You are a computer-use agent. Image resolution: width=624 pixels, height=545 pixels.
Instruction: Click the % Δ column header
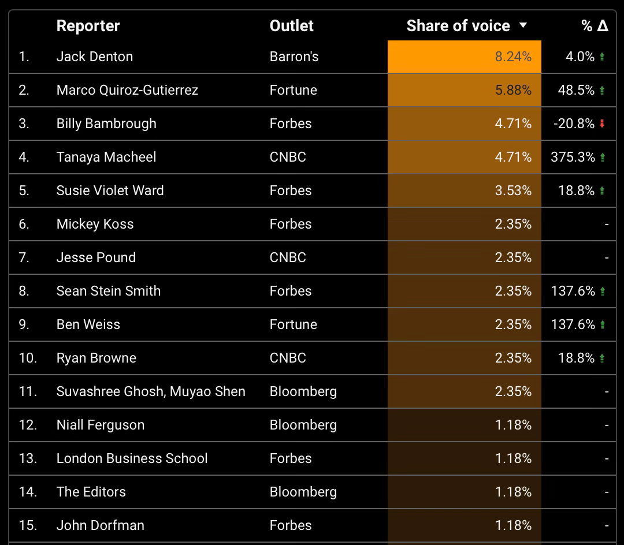click(x=594, y=26)
